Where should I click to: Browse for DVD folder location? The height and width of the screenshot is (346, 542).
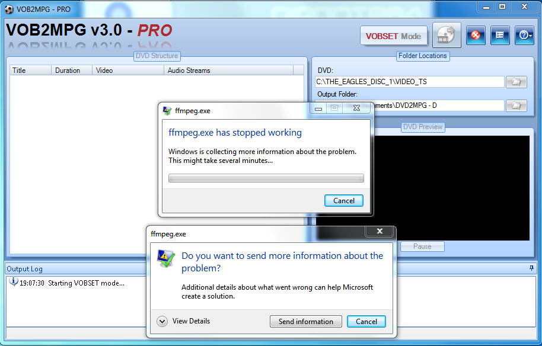[x=517, y=82]
